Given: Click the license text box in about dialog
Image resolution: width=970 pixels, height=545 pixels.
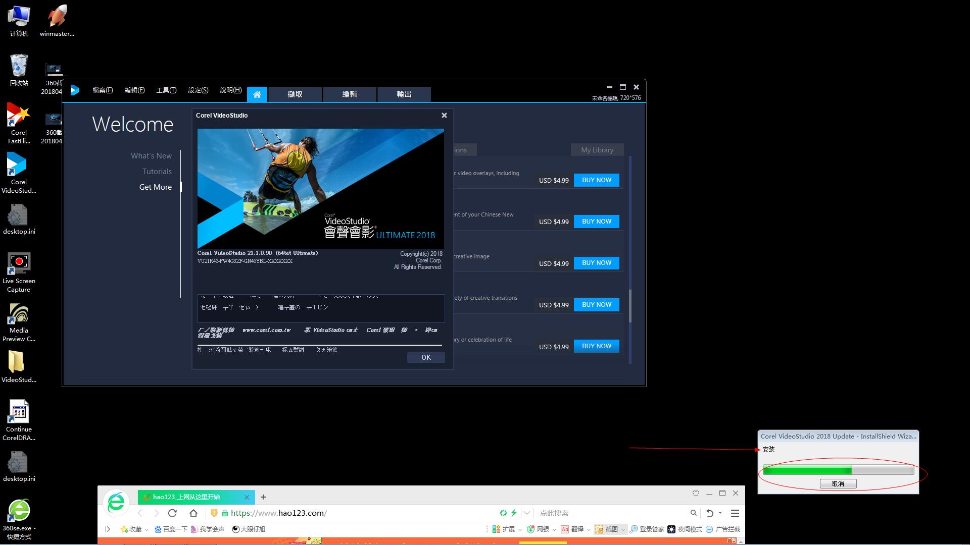Looking at the screenshot, I should click(321, 308).
